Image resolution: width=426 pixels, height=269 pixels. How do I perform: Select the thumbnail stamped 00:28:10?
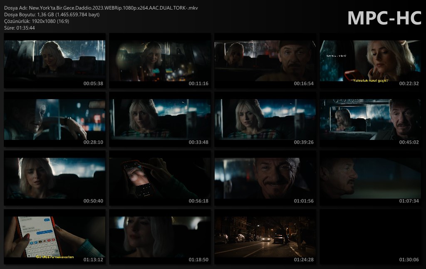[x=54, y=120]
